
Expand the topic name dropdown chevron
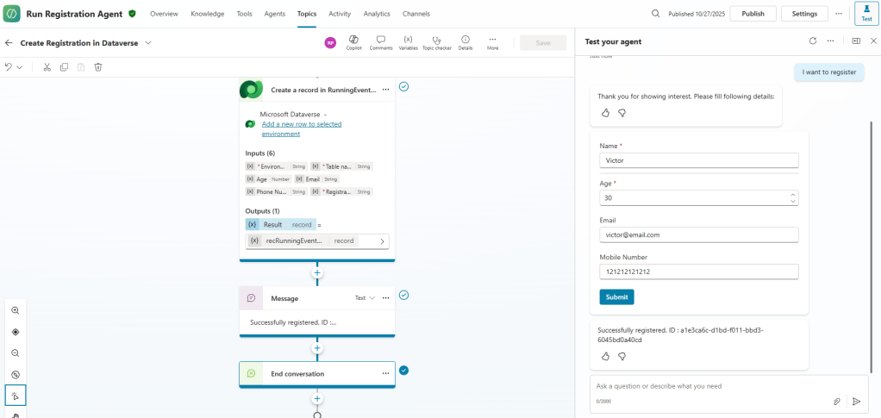point(148,43)
